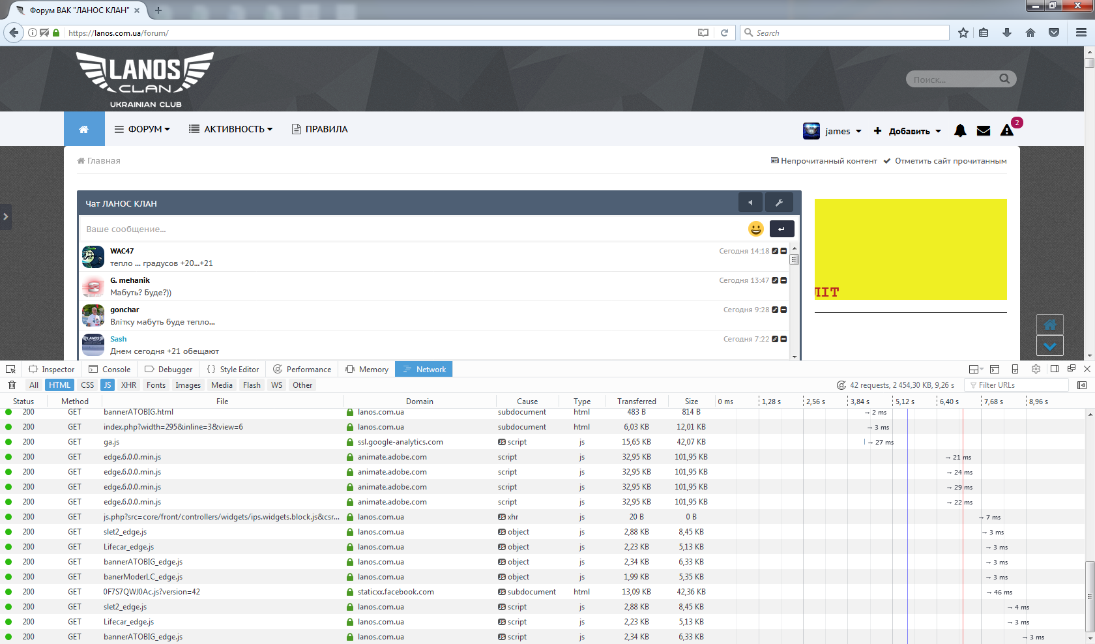1095x644 pixels.
Task: Click the yellow banner advertisement
Action: point(910,249)
